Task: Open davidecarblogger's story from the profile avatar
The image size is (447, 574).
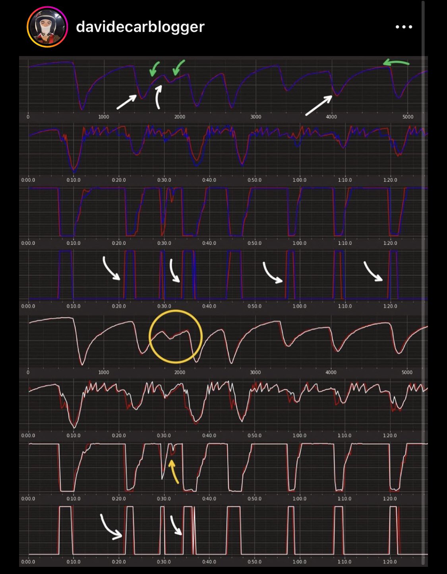Action: [47, 27]
